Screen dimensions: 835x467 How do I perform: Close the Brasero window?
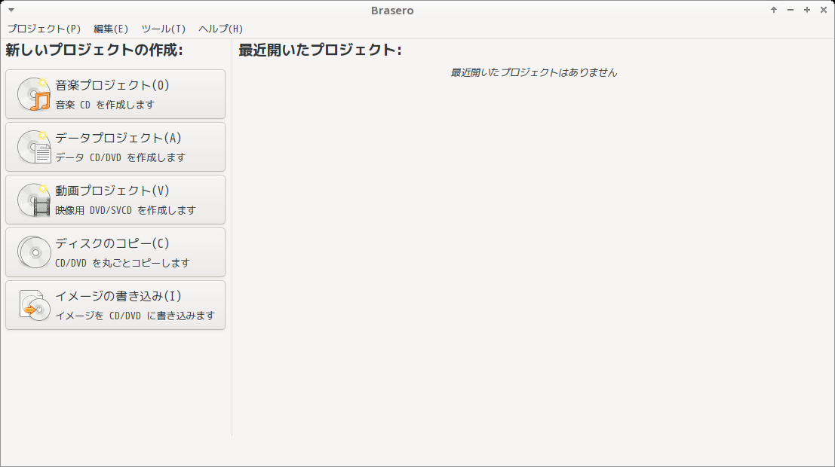(x=823, y=10)
